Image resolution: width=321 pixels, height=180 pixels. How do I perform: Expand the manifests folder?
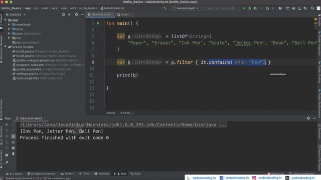click(x=9, y=24)
